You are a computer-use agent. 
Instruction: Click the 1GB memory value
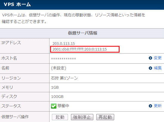(55, 87)
